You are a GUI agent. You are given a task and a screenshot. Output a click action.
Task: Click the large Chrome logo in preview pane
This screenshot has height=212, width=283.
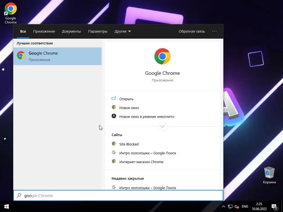[163, 56]
